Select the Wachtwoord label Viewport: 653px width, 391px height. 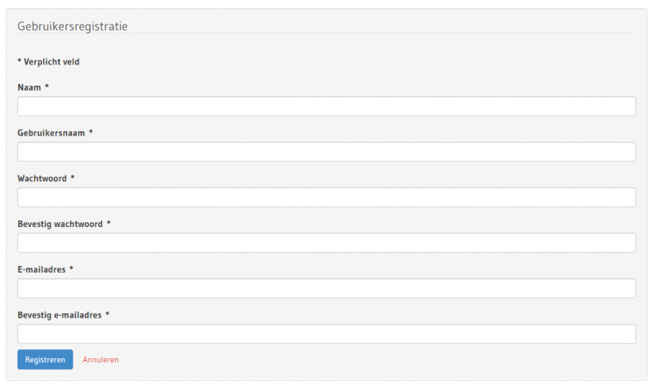click(x=42, y=178)
